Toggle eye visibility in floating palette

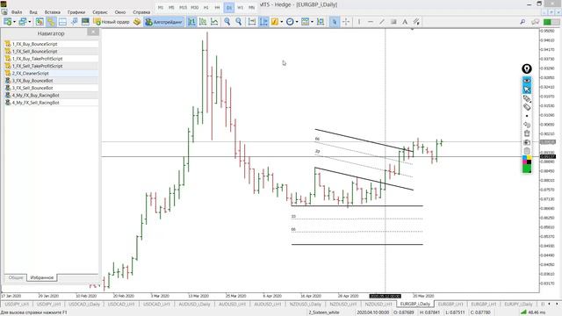[527, 81]
